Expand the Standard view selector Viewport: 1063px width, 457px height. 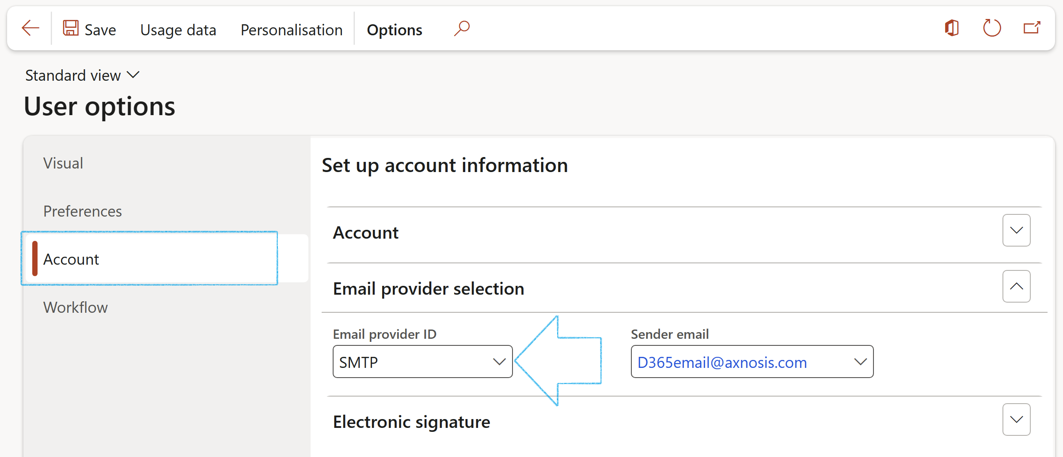(83, 75)
